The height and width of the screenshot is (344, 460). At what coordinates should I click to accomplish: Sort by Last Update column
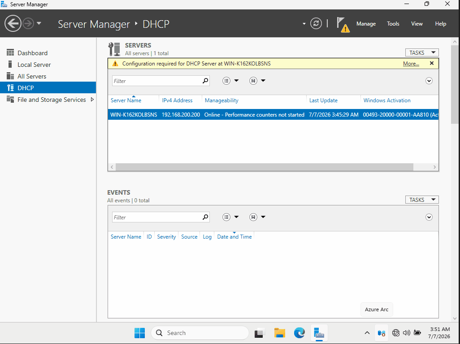point(323,100)
